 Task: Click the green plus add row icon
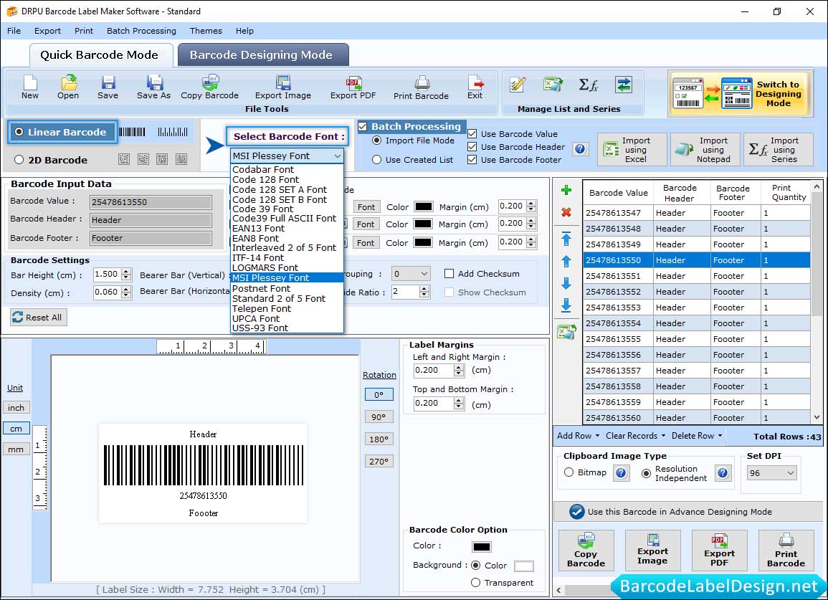point(566,190)
